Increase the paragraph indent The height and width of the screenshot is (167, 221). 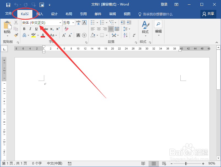pyautogui.click(x=129, y=22)
